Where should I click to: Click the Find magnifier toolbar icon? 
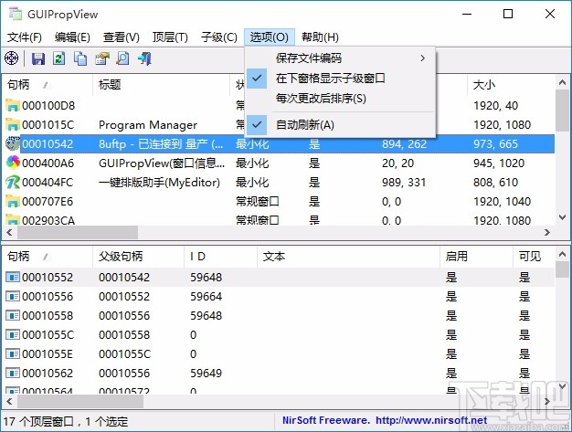point(123,58)
